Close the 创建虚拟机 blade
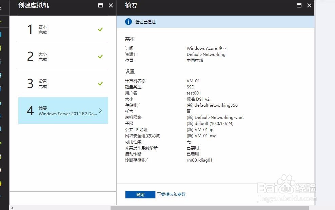 tap(111, 5)
